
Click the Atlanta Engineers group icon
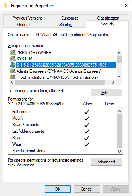tap(13, 71)
